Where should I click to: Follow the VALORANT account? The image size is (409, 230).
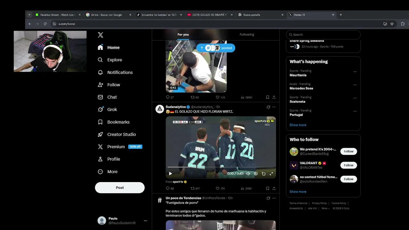point(349,165)
